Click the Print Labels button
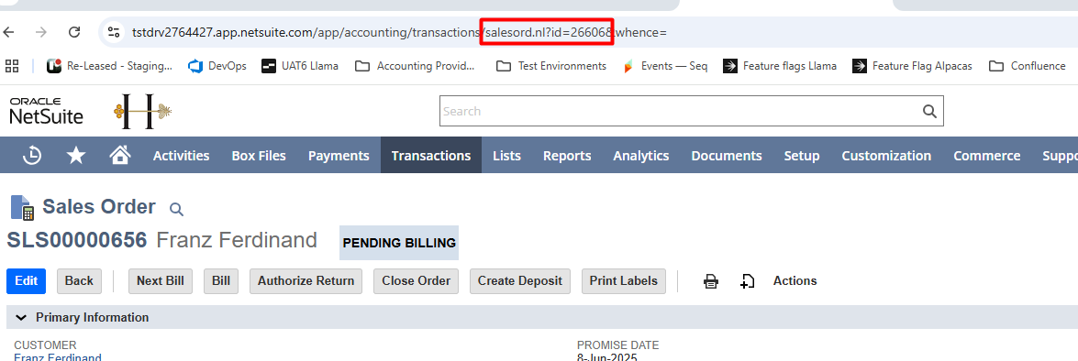The image size is (1078, 361). click(x=624, y=280)
